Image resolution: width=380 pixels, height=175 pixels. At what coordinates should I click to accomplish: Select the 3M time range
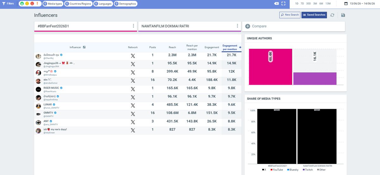point(315,3)
